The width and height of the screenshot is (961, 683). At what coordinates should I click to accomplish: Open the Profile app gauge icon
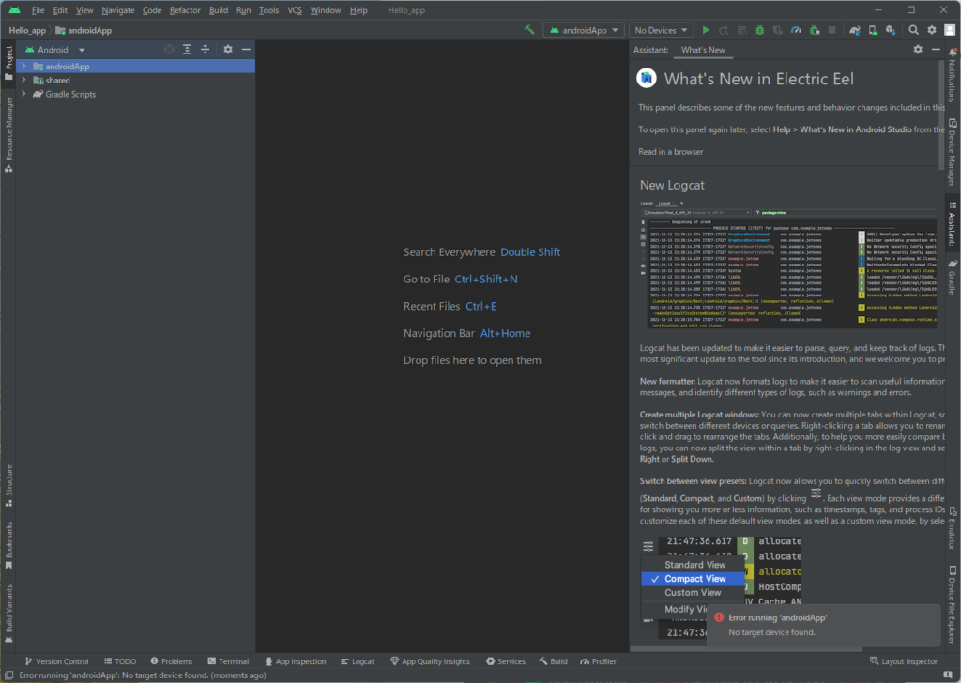tap(796, 30)
